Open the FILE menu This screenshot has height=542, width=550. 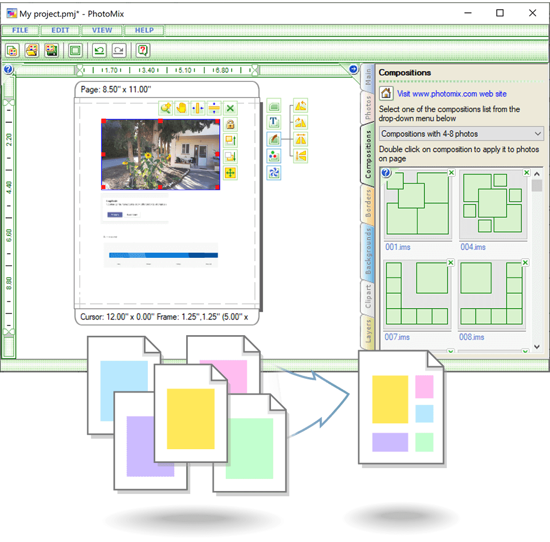coord(21,30)
